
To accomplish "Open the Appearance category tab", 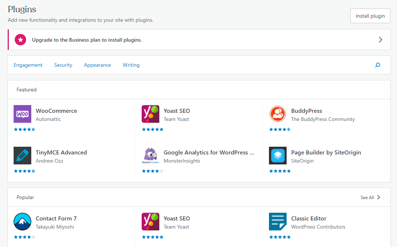I will point(98,65).
